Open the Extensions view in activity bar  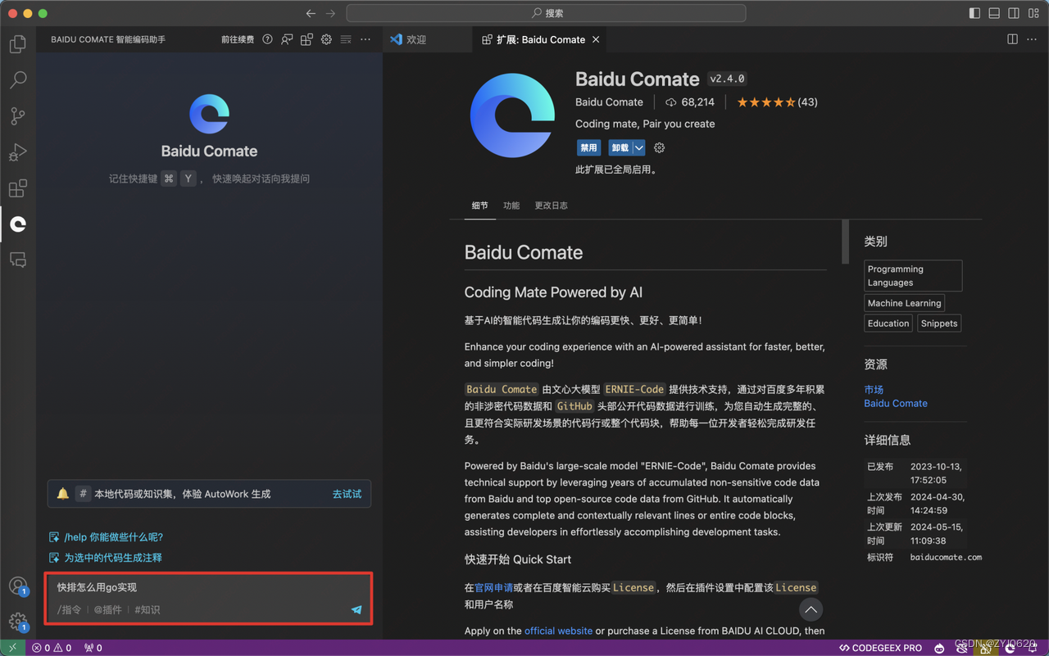coord(18,188)
